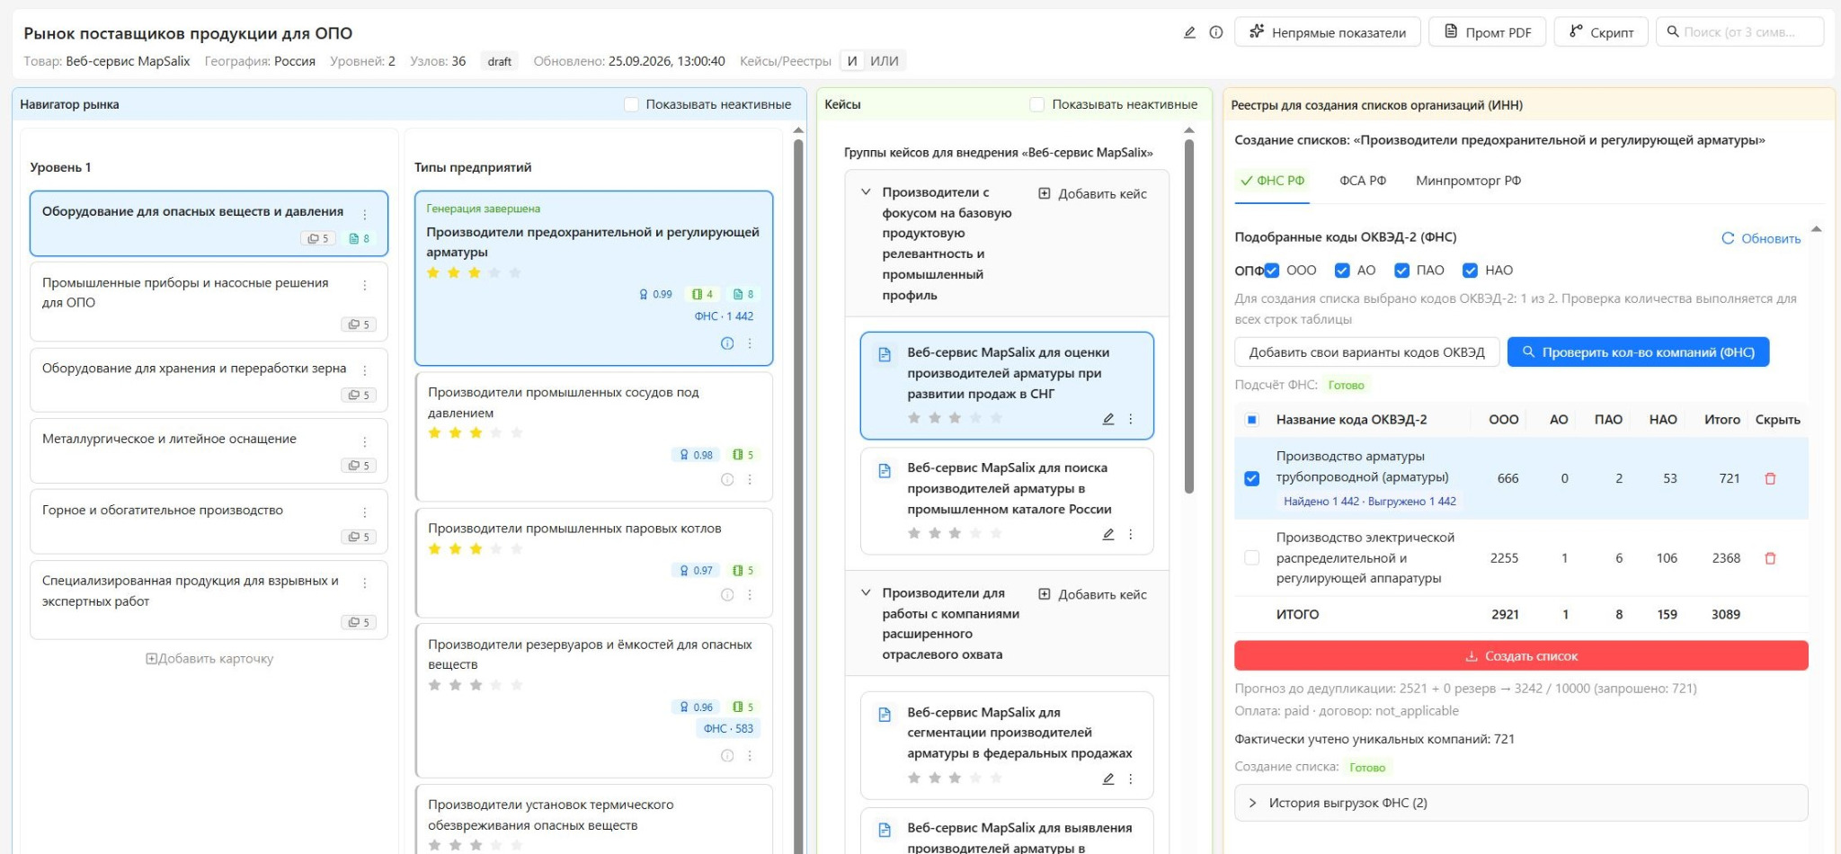Screen dimensions: 1841x854
Task: Delete row Производство электрической распределительной аппаратуры trash icon
Action: (1770, 558)
